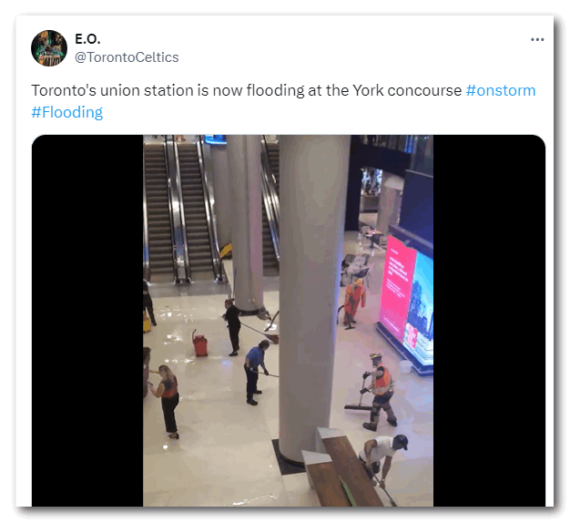Play the embedded flooding video
Screen dimensions: 570x523
point(288,321)
